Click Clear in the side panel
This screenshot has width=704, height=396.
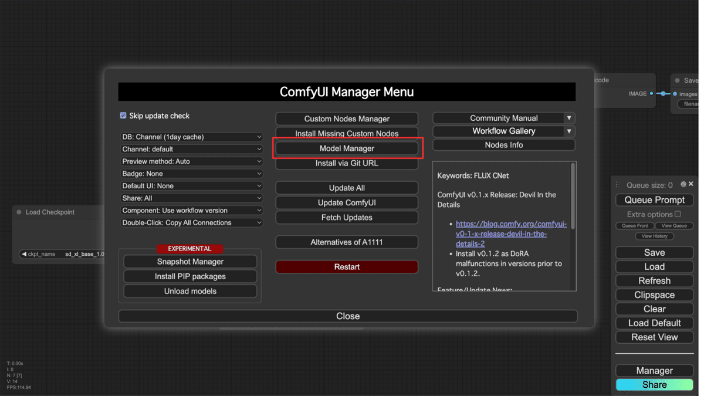coord(654,309)
